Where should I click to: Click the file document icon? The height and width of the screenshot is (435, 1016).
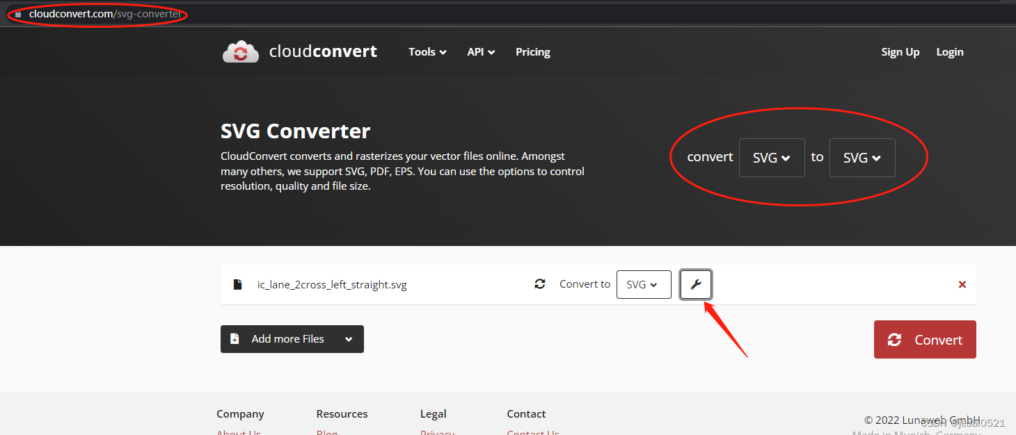pos(238,284)
